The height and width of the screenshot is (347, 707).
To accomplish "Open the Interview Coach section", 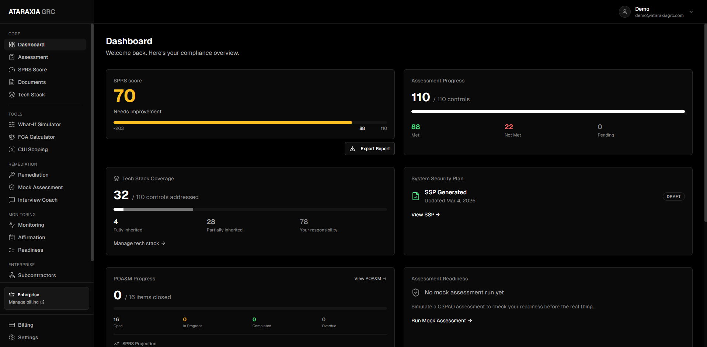I will [45, 200].
